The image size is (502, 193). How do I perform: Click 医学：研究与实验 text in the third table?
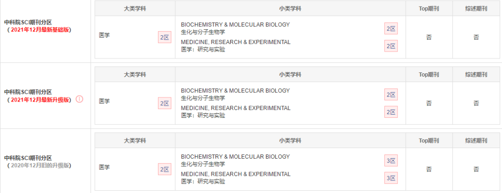(203, 181)
